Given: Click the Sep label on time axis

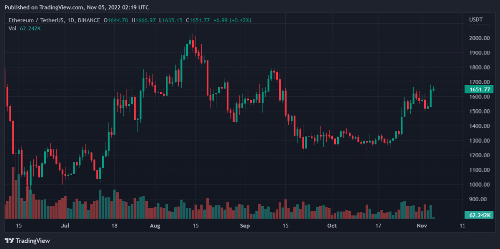Looking at the screenshot, I should pyautogui.click(x=245, y=226).
